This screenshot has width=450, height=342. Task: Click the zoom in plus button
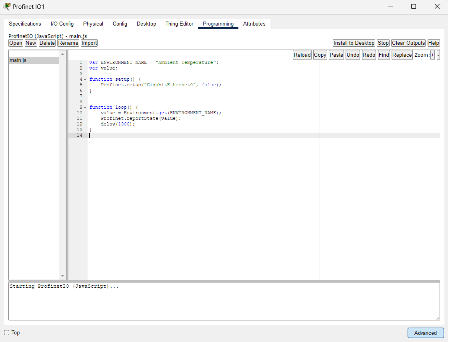point(432,55)
